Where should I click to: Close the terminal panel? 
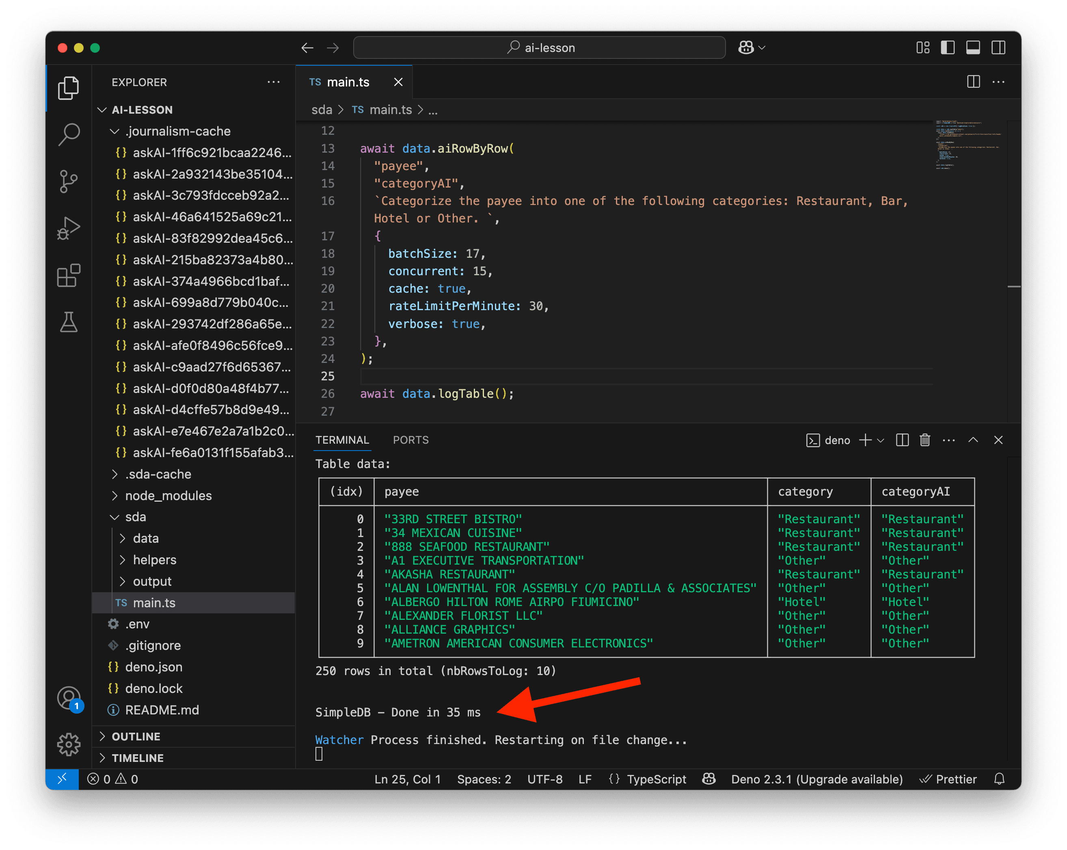coord(998,440)
